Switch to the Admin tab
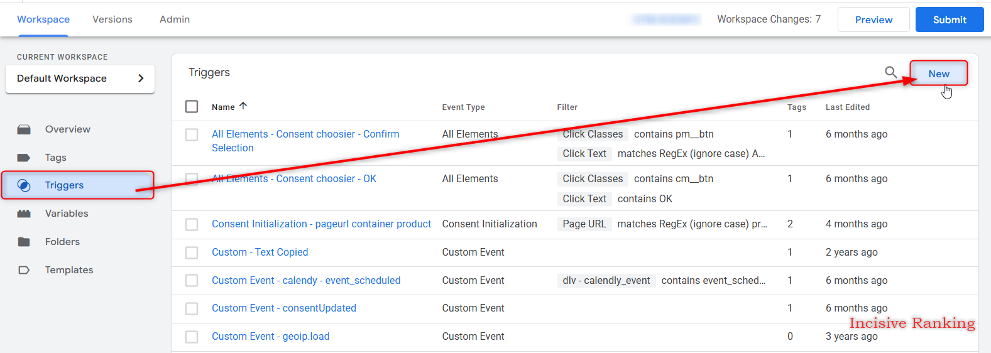The height and width of the screenshot is (353, 991). click(175, 19)
